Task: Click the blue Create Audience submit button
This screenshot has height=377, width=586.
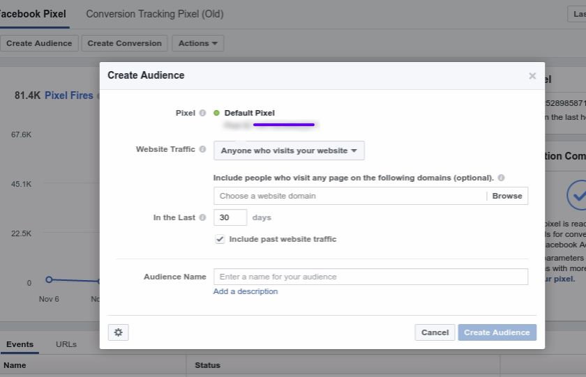Action: click(x=497, y=332)
